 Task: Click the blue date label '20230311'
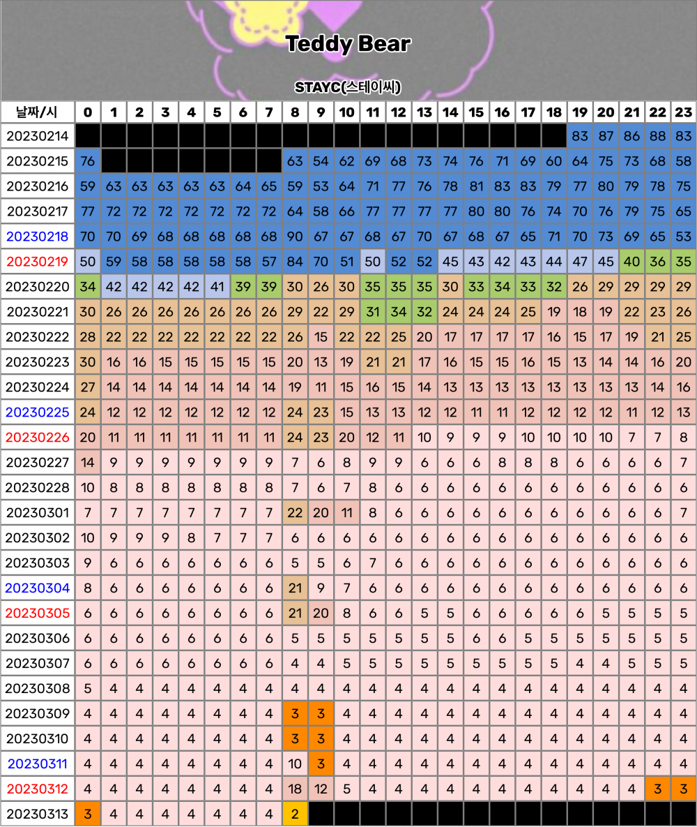pos(38,763)
